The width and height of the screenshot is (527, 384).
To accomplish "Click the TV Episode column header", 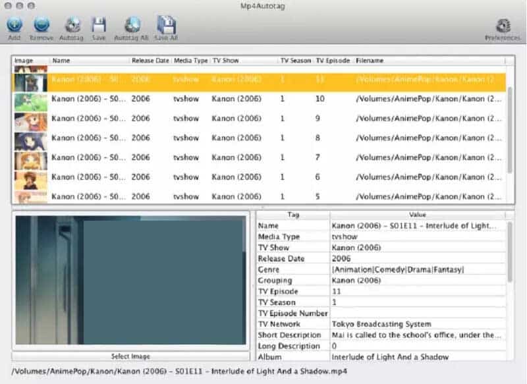I will click(x=333, y=61).
